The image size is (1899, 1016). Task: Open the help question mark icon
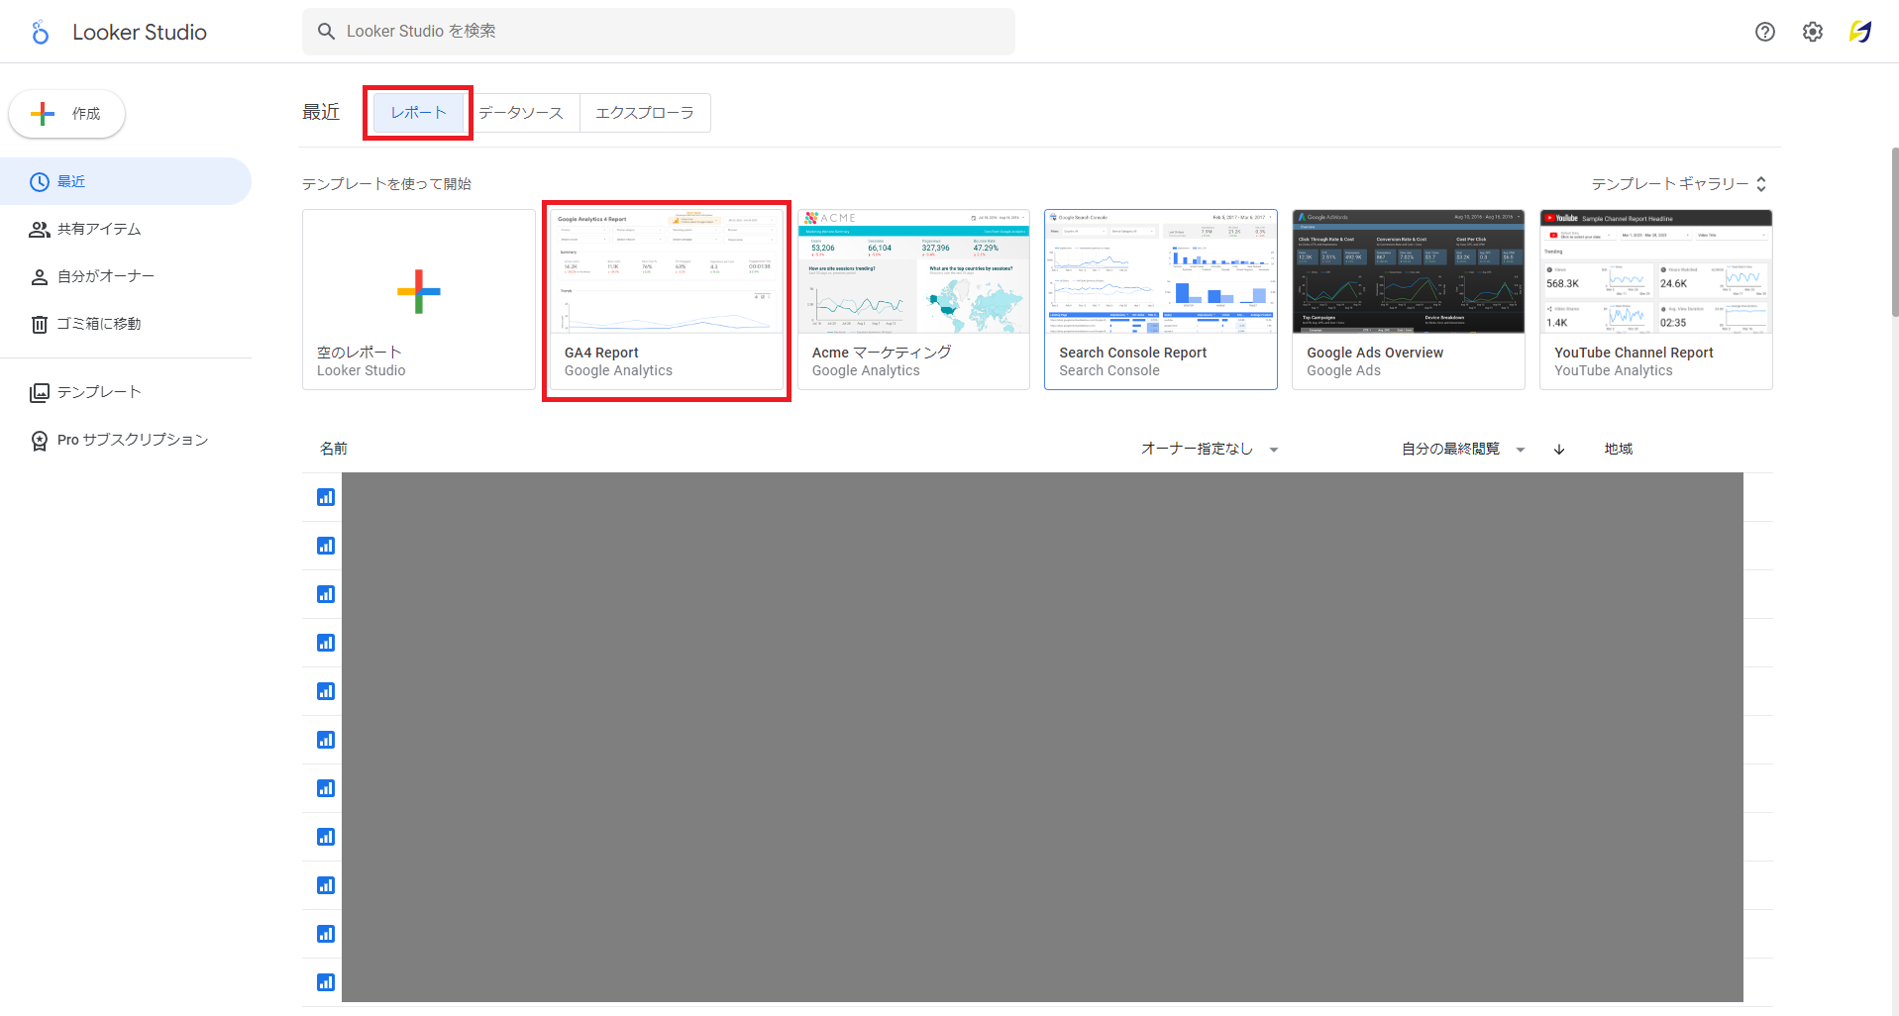pos(1764,32)
